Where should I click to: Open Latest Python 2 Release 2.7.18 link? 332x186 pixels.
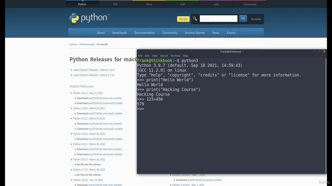[94, 75]
